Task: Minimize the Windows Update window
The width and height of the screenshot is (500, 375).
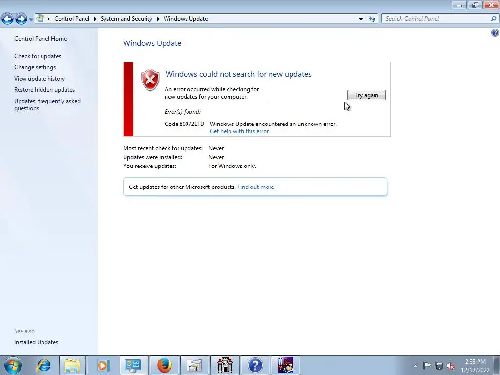Action: point(459,5)
